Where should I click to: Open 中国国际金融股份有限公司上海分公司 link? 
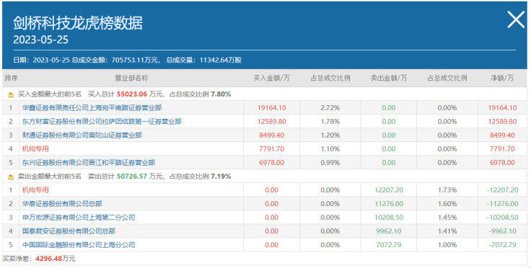[x=79, y=245]
